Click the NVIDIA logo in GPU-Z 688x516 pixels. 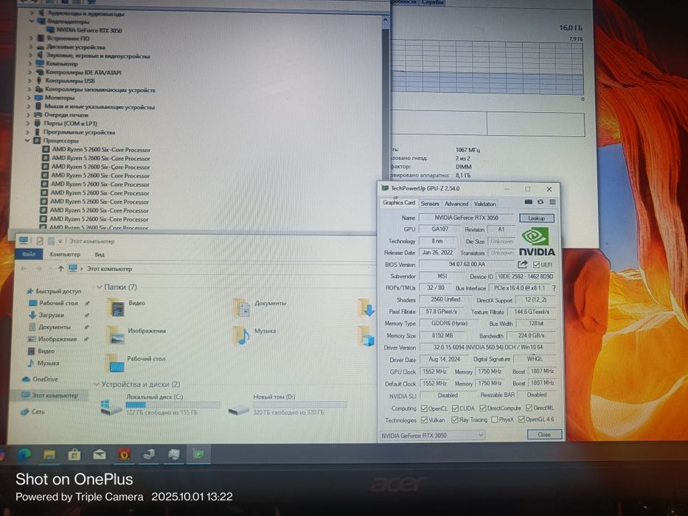point(537,242)
